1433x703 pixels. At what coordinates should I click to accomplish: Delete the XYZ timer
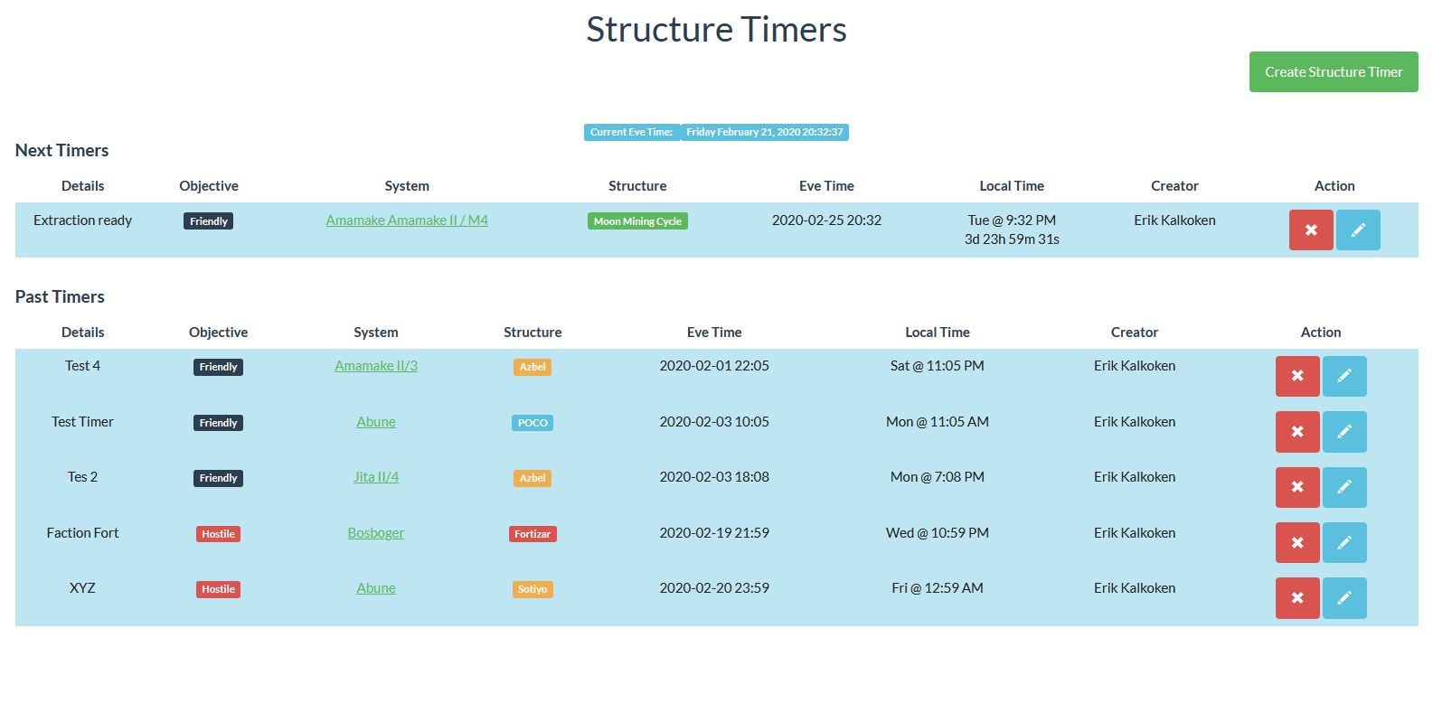(1296, 598)
